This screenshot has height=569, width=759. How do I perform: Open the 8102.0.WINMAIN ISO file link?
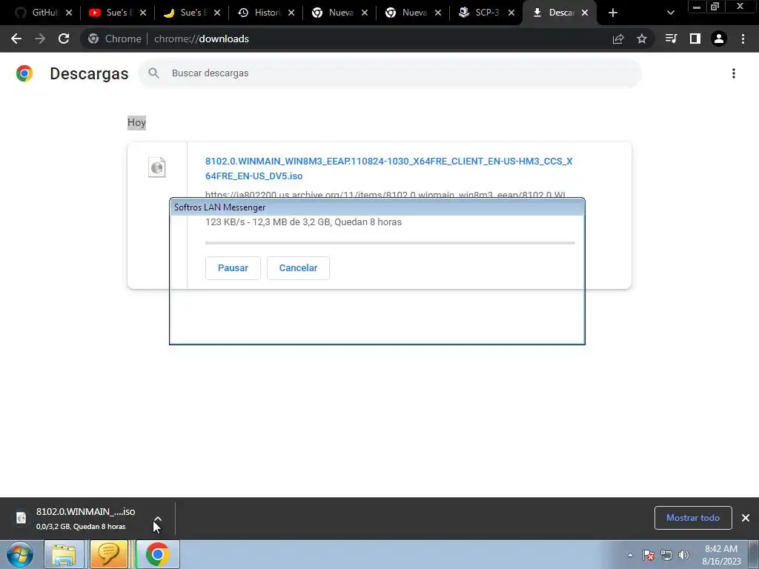tap(388, 168)
